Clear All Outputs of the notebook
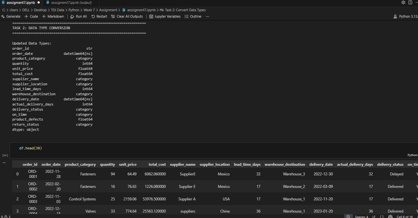The image size is (418, 218). click(x=126, y=16)
